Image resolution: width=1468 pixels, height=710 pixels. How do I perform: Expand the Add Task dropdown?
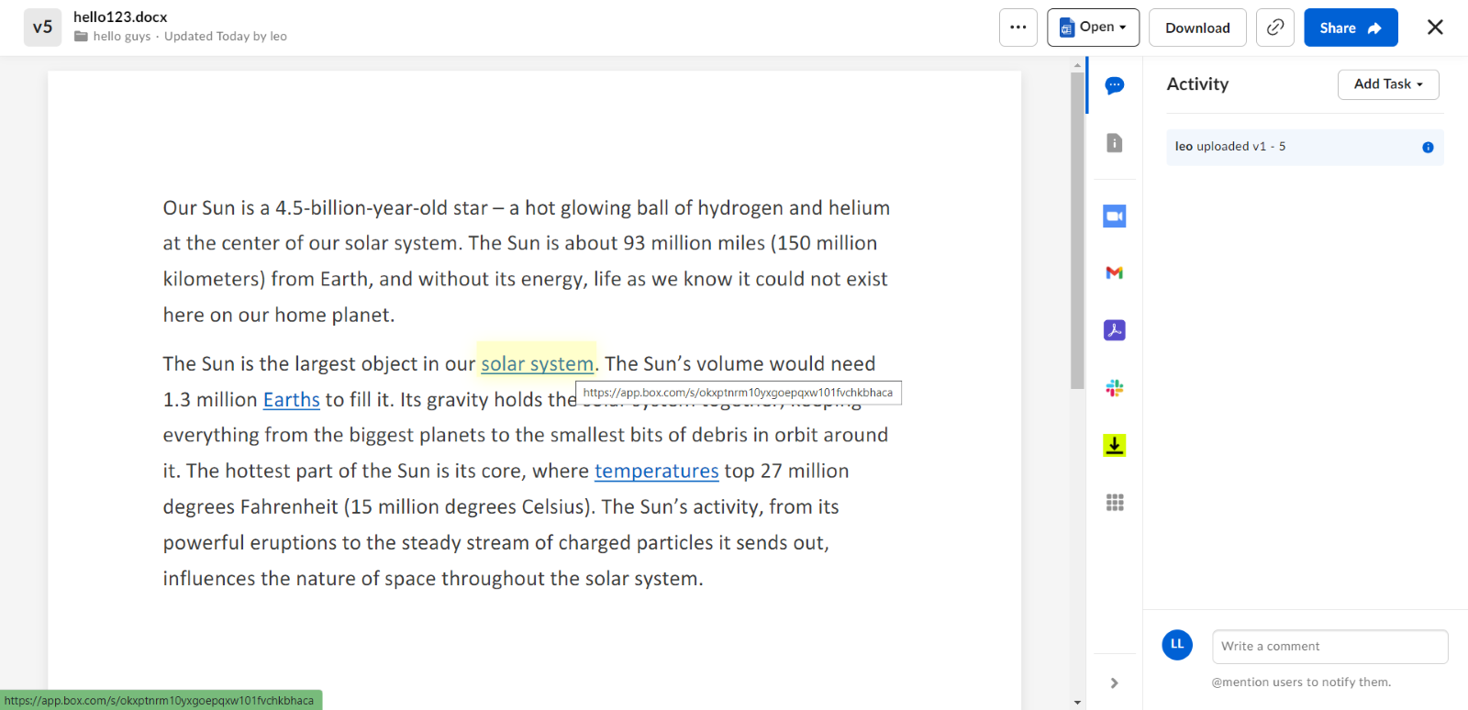tap(1387, 84)
